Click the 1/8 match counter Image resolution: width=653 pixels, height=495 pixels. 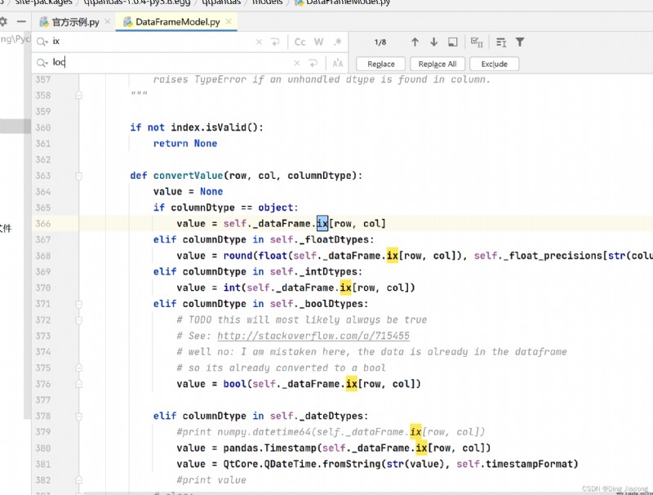click(x=380, y=42)
